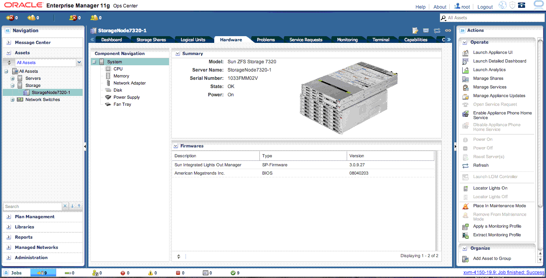546x278 pixels.
Task: Click the Manage Services icon
Action: tap(465, 87)
